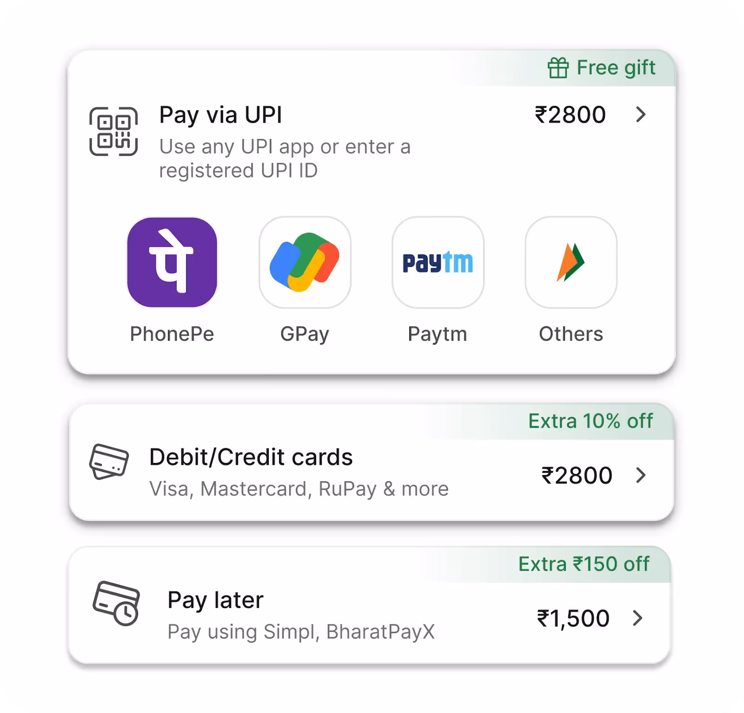Pick the Paytm app icon
The width and height of the screenshot is (744, 713).
coord(438,262)
